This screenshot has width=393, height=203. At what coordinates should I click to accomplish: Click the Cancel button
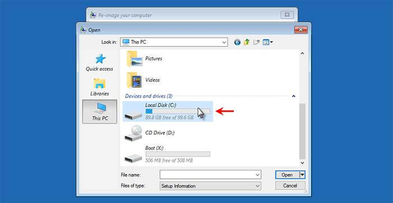pyautogui.click(x=290, y=186)
